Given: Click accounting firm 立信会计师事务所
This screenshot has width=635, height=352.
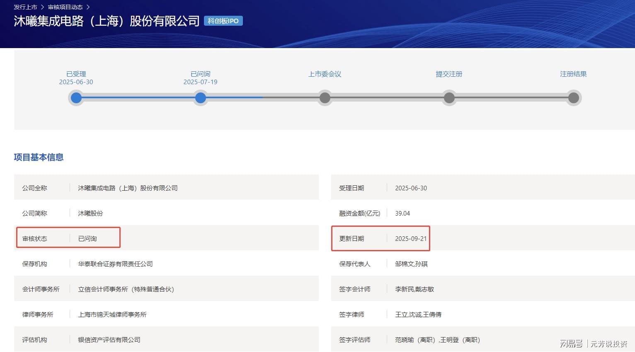Looking at the screenshot, I should click(126, 289).
